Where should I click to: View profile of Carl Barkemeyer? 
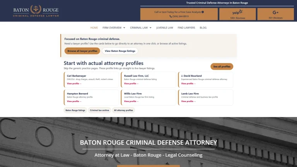click(x=74, y=83)
